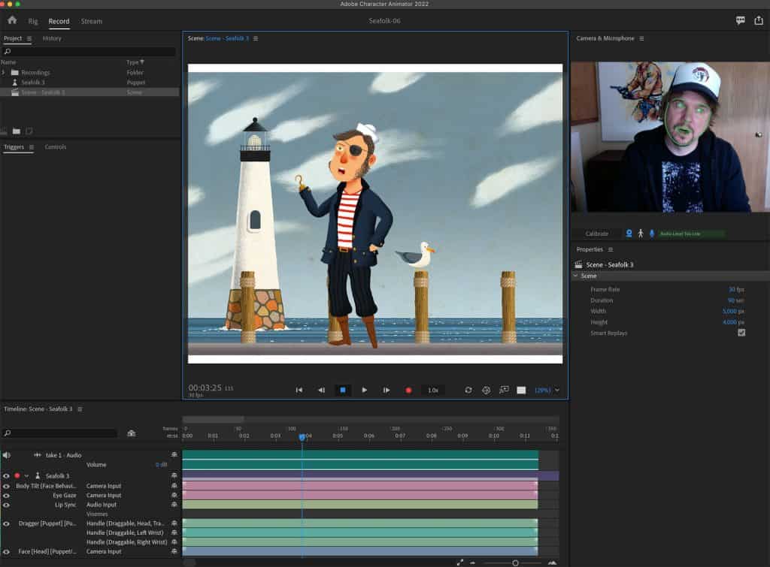Open the Project panel menu
Screen dimensions: 770x567
(29, 38)
